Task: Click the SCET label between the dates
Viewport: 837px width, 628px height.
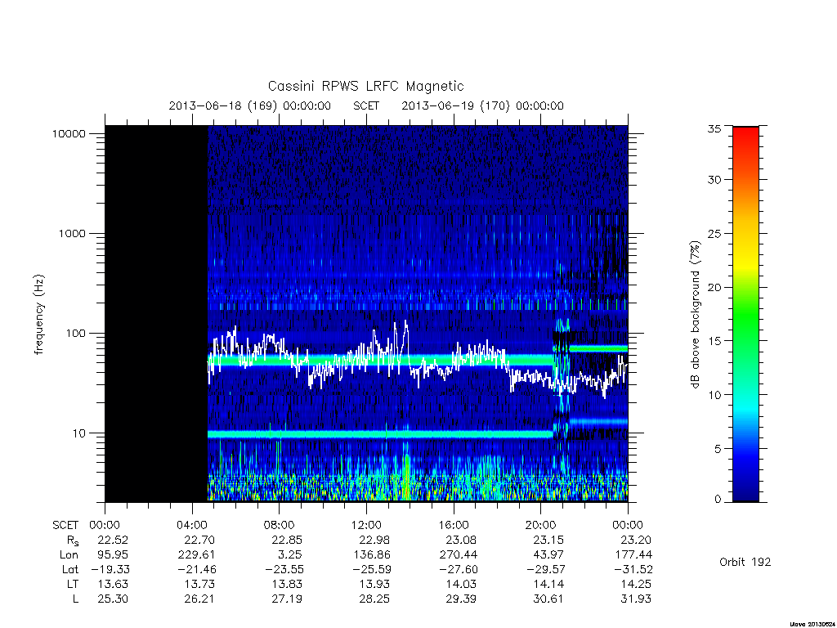Action: point(366,105)
